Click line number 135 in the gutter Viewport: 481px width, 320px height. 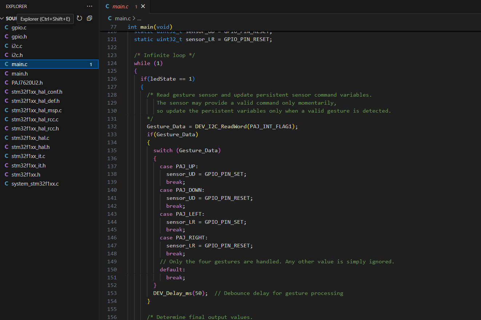(x=112, y=150)
